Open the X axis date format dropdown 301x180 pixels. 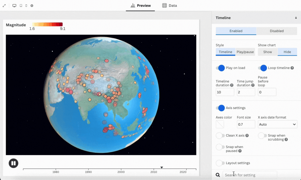277,124
